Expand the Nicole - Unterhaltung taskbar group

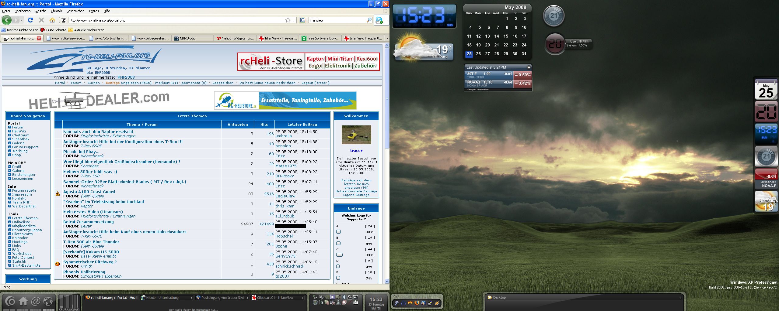(191, 298)
